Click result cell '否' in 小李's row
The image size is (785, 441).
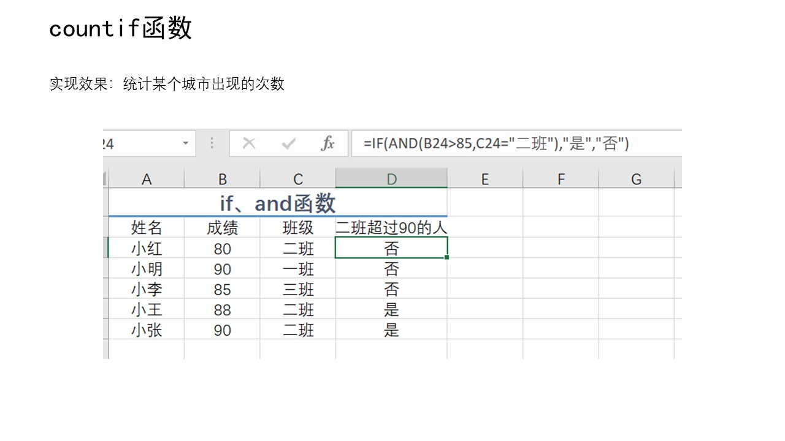point(391,289)
